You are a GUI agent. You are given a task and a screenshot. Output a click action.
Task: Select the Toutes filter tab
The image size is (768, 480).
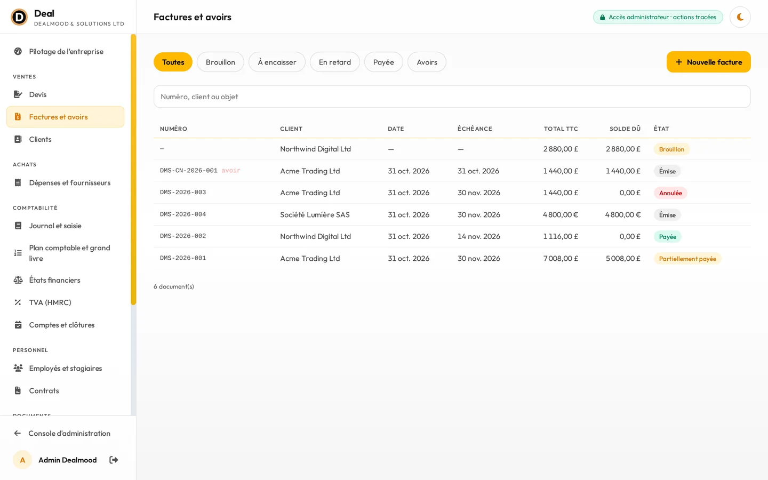tap(173, 62)
